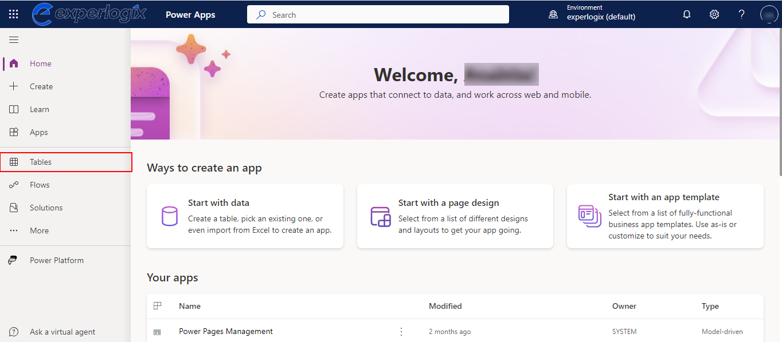Select experlogix (default) environment
The image size is (782, 342).
tap(601, 17)
